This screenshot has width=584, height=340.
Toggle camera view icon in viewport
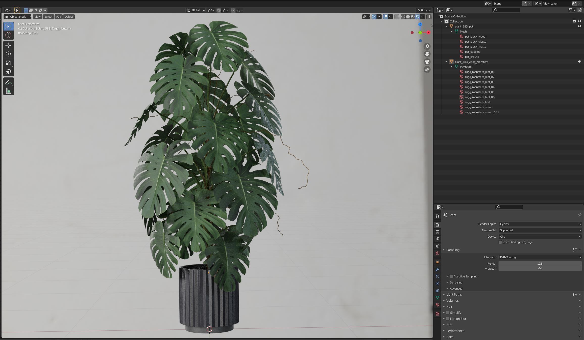(427, 62)
